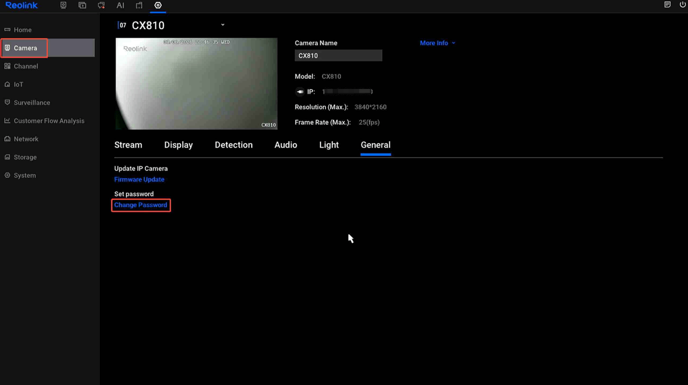
Task: Switch to the Stream tab
Action: coord(128,145)
